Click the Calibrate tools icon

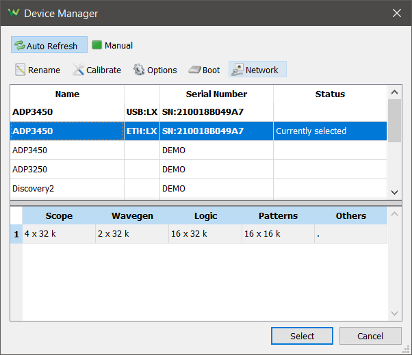78,70
